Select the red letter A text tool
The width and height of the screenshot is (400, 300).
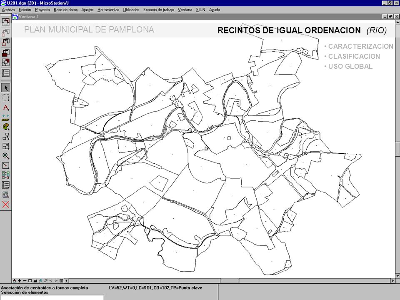[x=5, y=107]
